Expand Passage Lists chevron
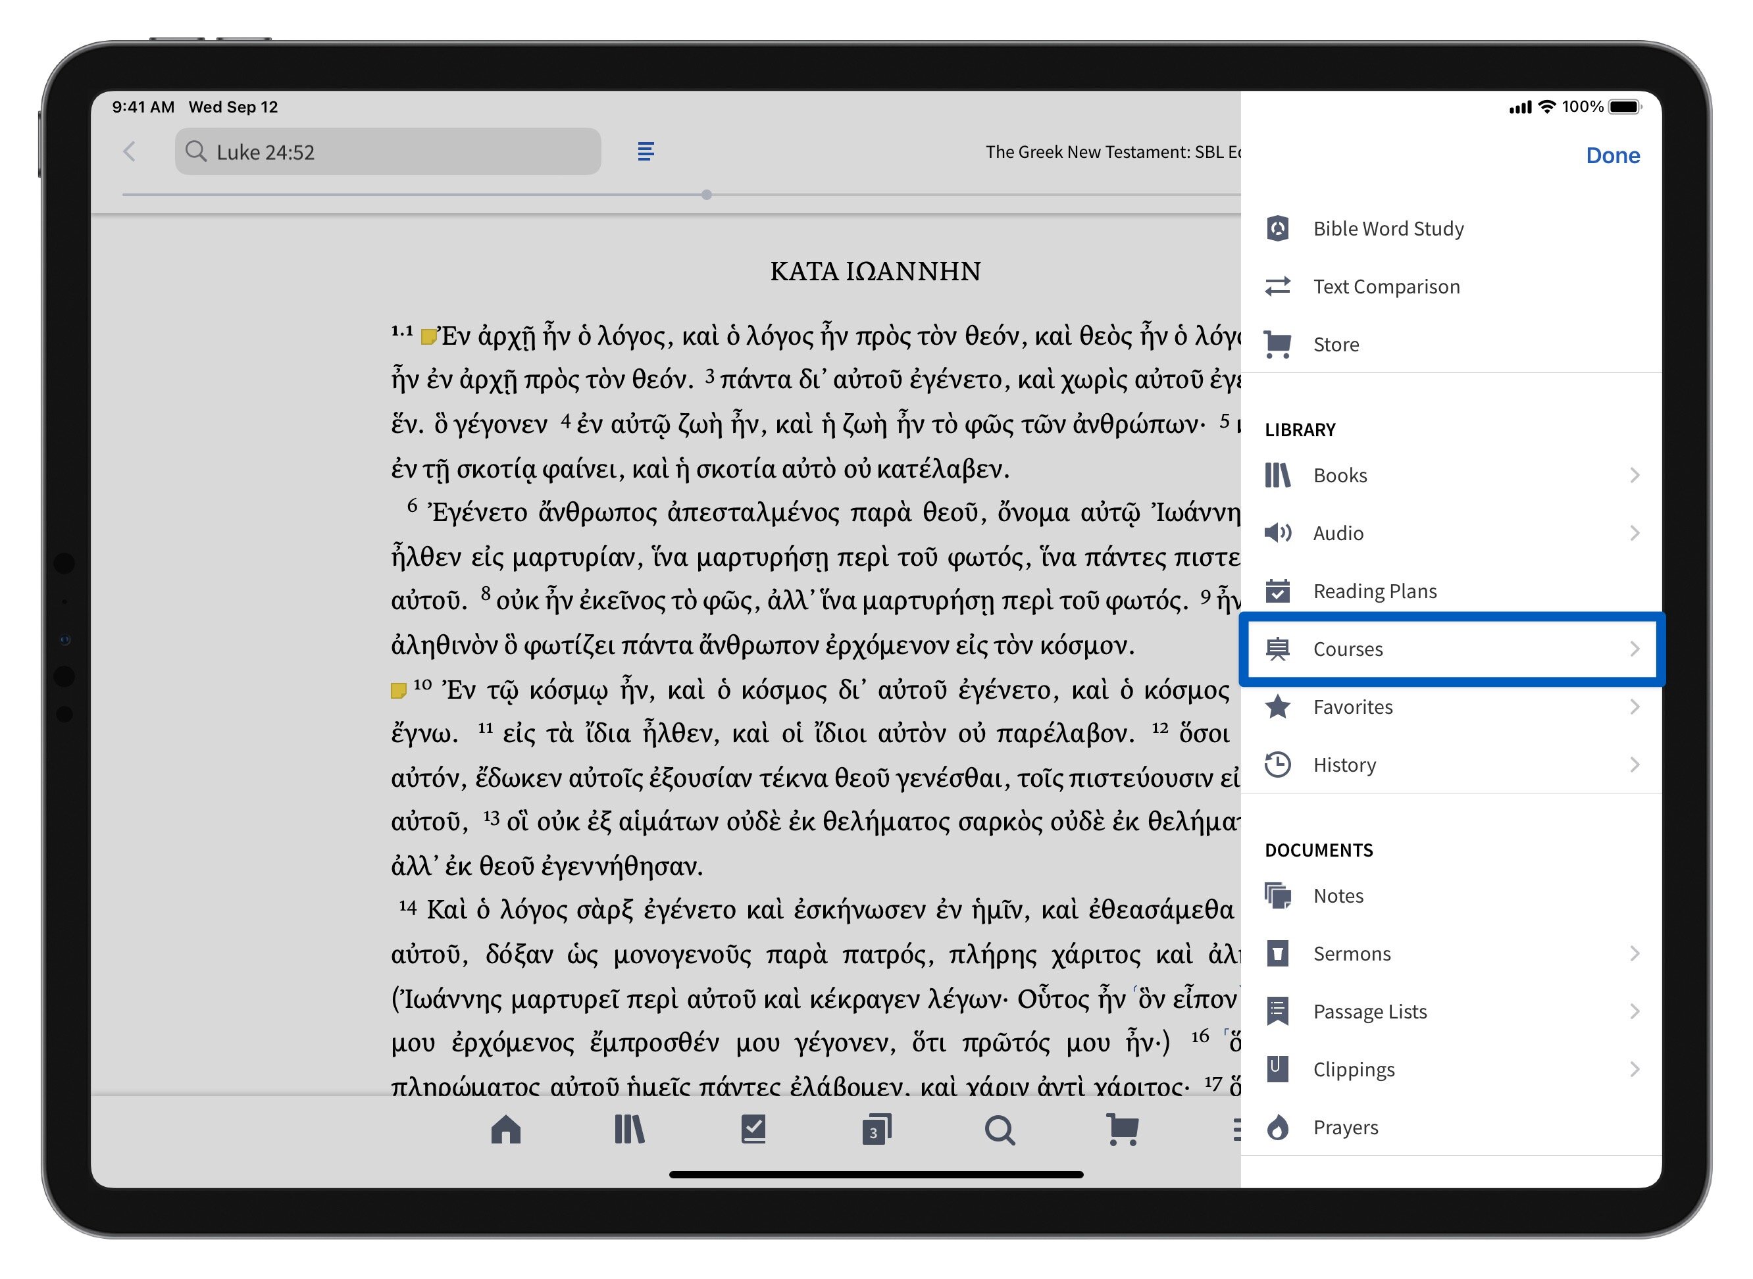The height and width of the screenshot is (1279, 1753). (x=1634, y=1011)
